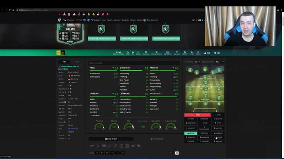
Task: Open the Compare icon in green bar
Action: (x=168, y=53)
